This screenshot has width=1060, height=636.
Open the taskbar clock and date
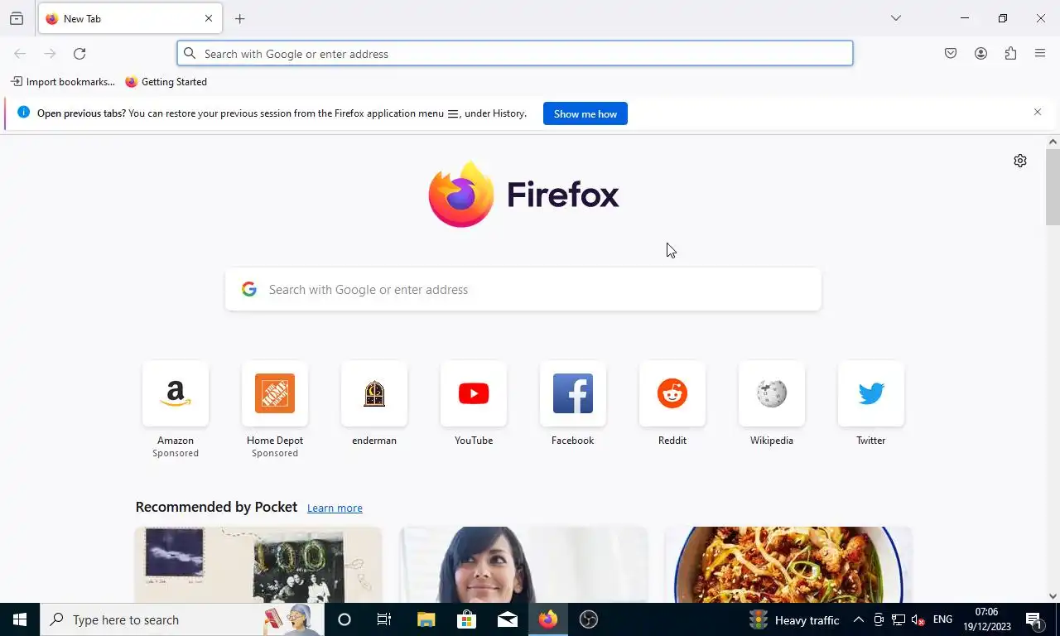pos(987,619)
